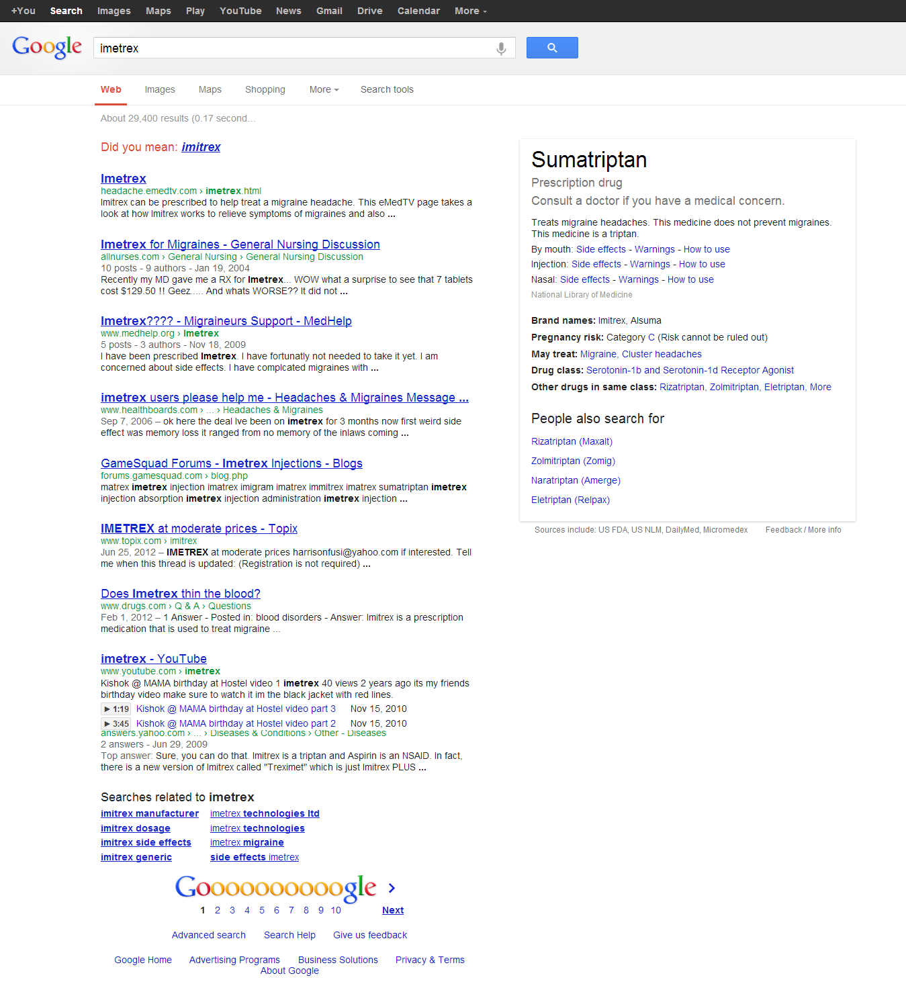This screenshot has height=990, width=906.
Task: Open the Migraineurs Support MedHelp result
Action: (x=226, y=321)
